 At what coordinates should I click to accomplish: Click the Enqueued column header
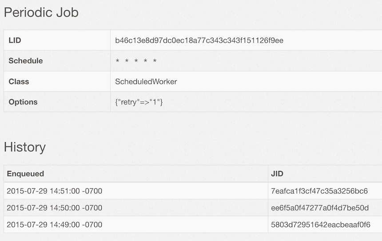(25, 174)
